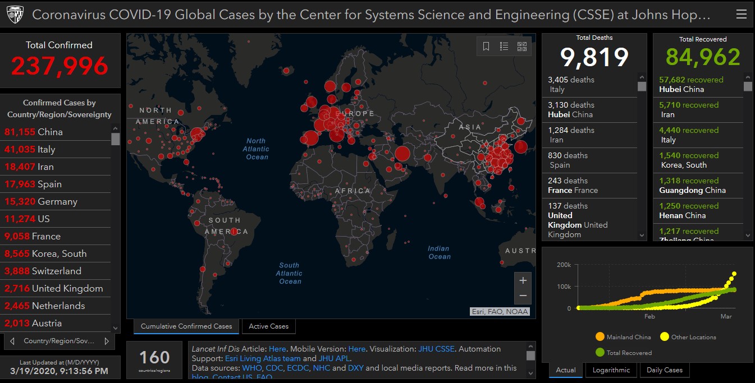755x383 pixels.
Task: Select Korea, South row with 8,565 cases
Action: pyautogui.click(x=56, y=253)
